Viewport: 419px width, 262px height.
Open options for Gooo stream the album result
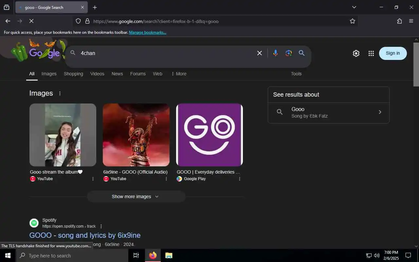point(93,179)
